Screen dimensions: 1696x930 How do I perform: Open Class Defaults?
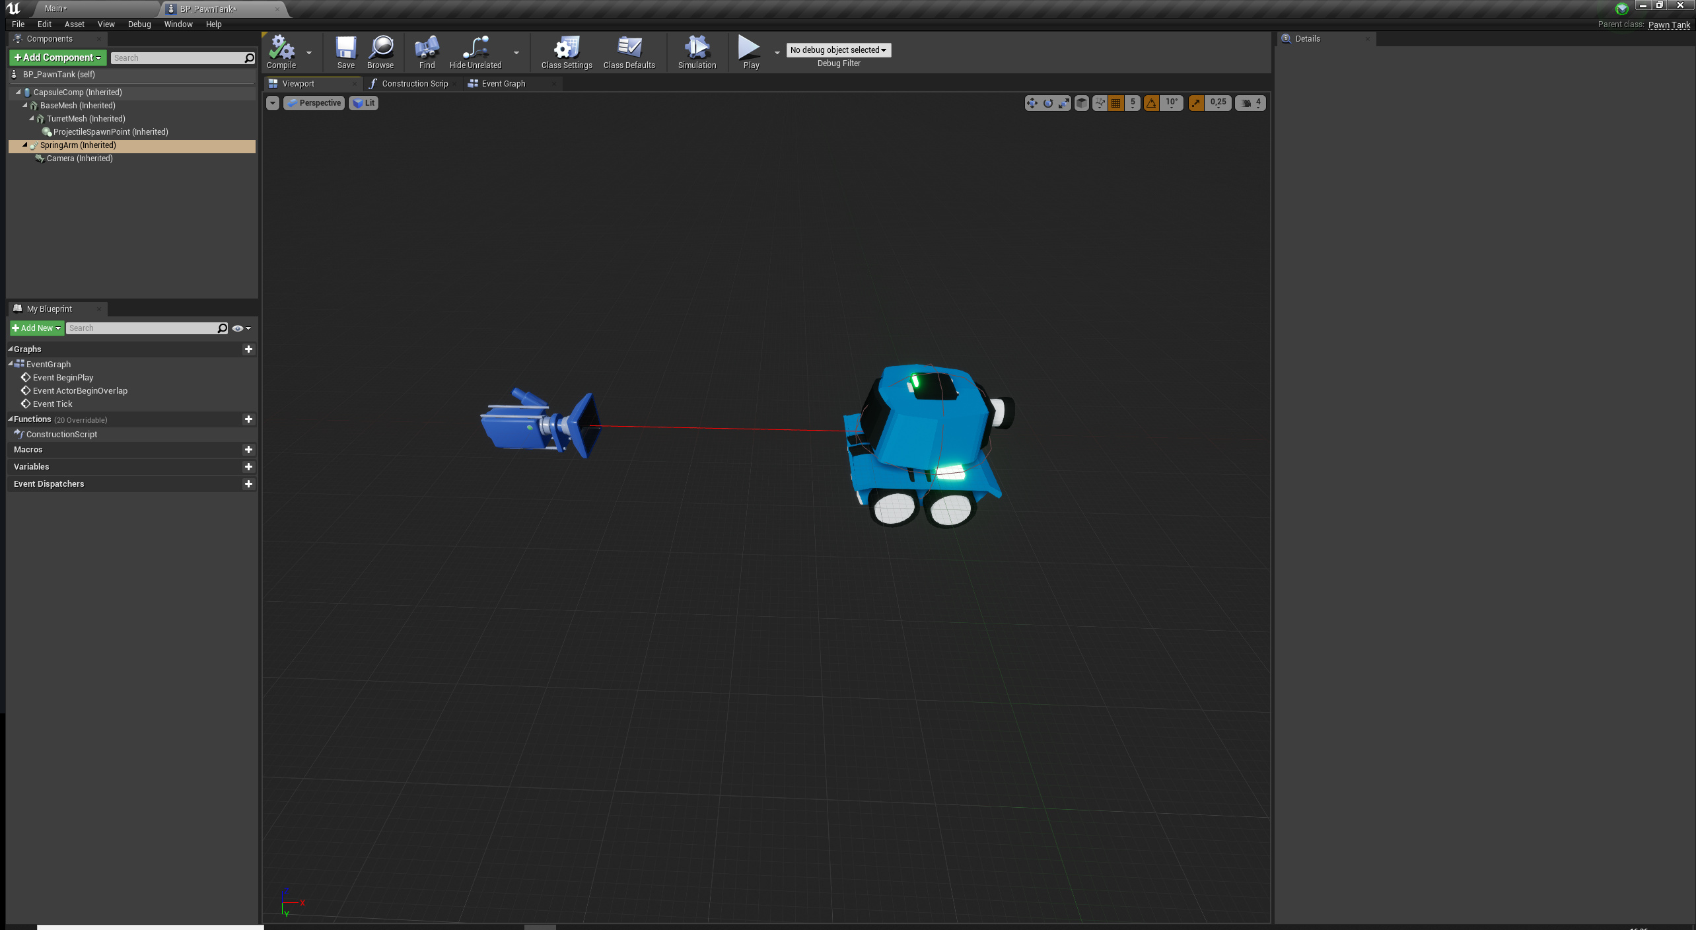(629, 52)
